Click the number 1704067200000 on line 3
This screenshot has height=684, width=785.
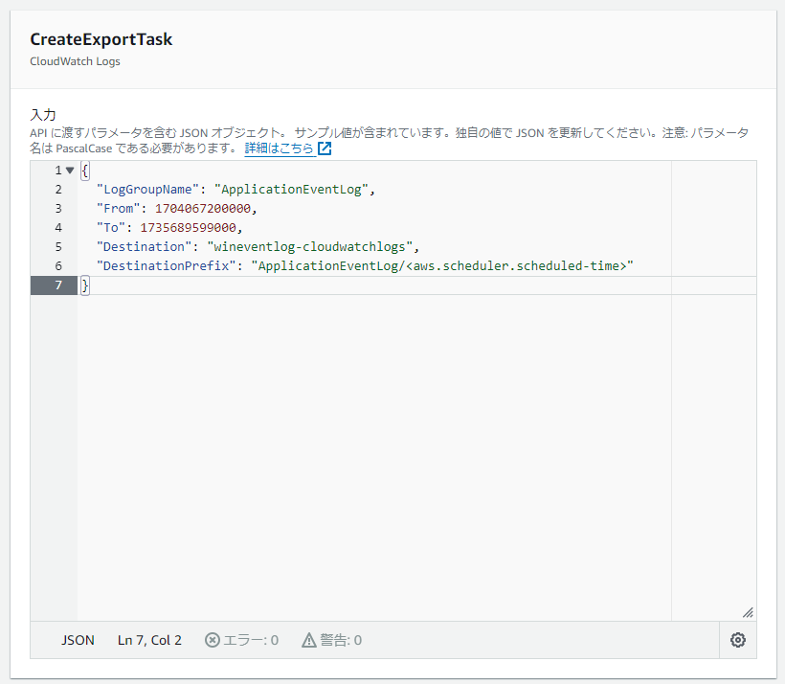tap(203, 209)
